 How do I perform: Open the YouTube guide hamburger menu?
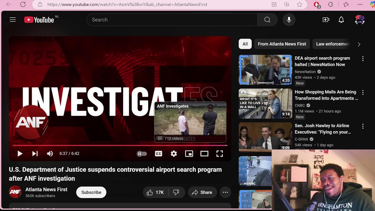[x=13, y=20]
